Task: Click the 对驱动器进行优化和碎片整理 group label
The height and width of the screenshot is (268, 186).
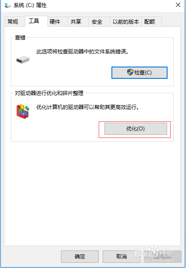Action: tap(49, 93)
